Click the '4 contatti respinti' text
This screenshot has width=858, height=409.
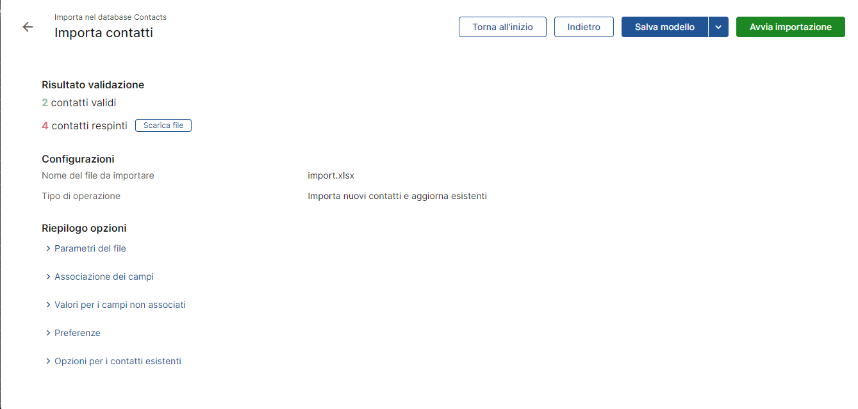[x=85, y=125]
